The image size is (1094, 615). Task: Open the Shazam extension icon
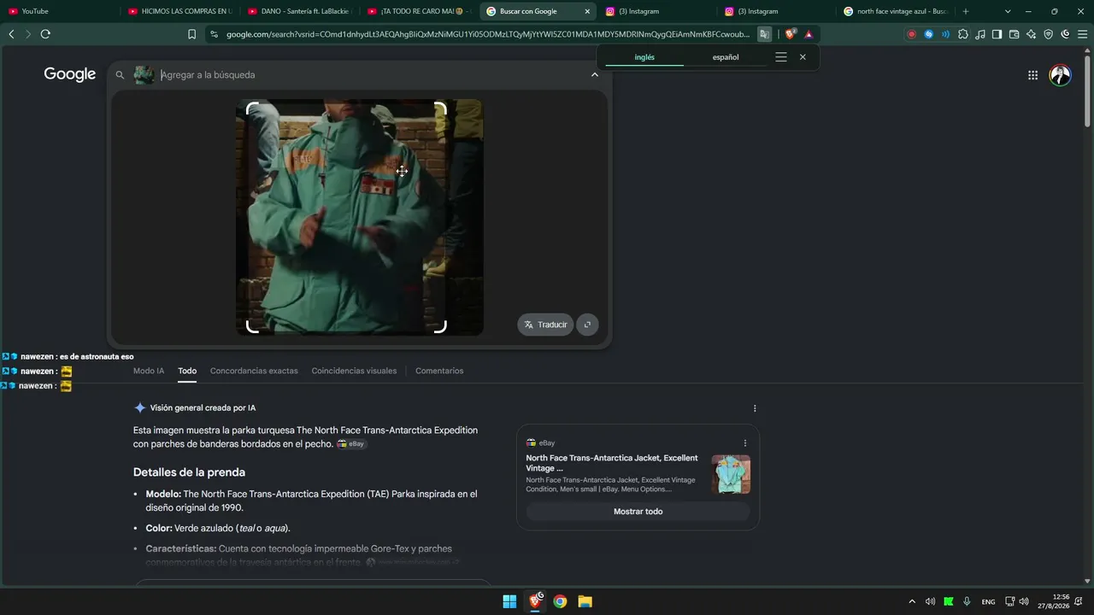[x=928, y=34]
